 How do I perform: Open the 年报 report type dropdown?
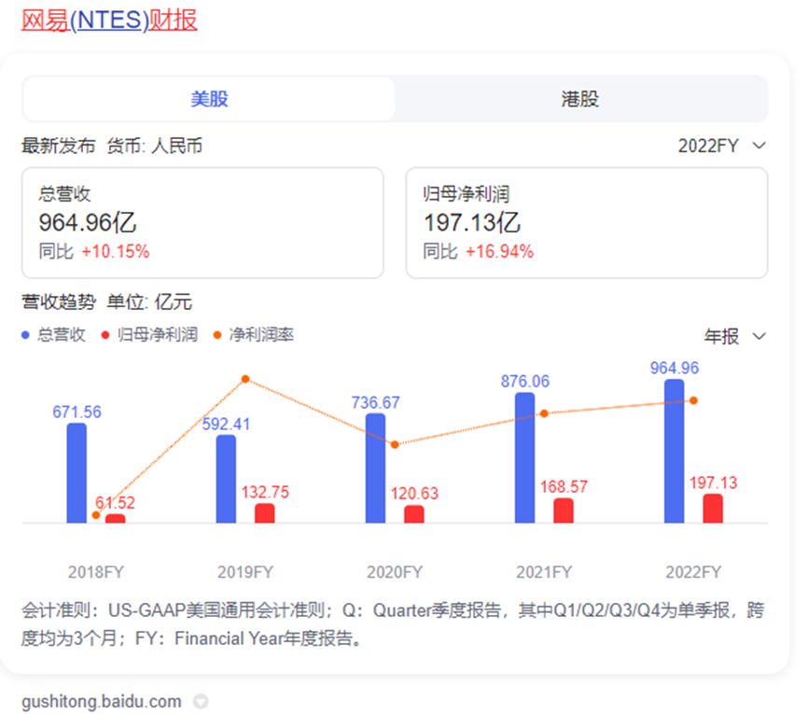tap(734, 336)
